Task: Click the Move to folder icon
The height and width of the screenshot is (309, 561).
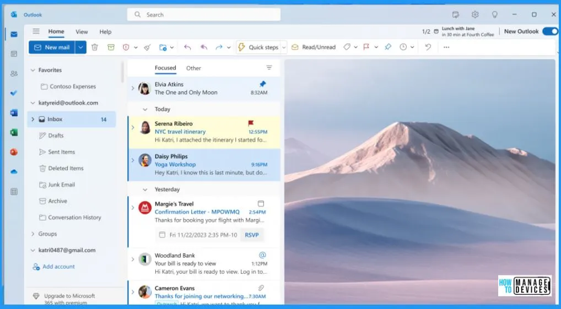Action: point(163,47)
